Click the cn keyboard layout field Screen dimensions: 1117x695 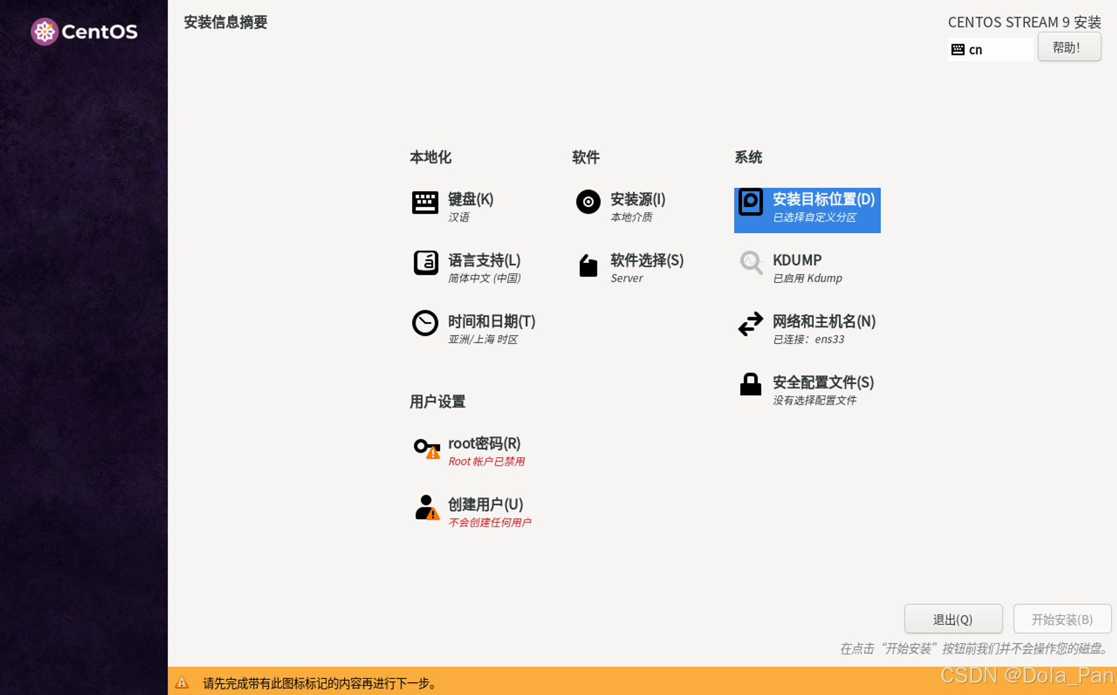coord(990,50)
